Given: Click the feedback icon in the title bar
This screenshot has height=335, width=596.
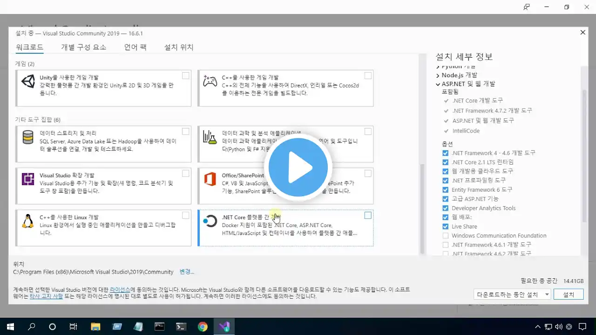Looking at the screenshot, I should pos(527,7).
